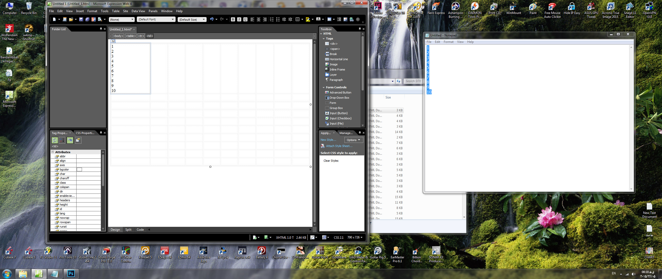This screenshot has width=662, height=279.
Task: Open Photoshop from the taskbar
Action: click(71, 274)
